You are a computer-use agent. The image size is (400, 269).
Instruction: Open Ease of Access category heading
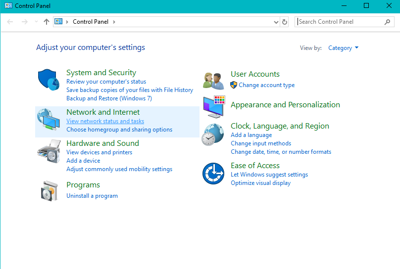255,166
